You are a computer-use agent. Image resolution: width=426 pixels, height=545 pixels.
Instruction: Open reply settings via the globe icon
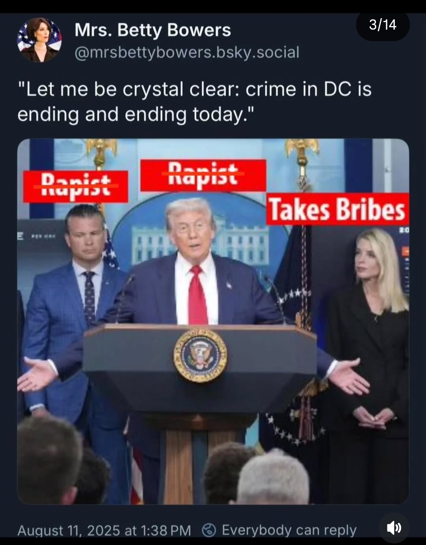(209, 530)
